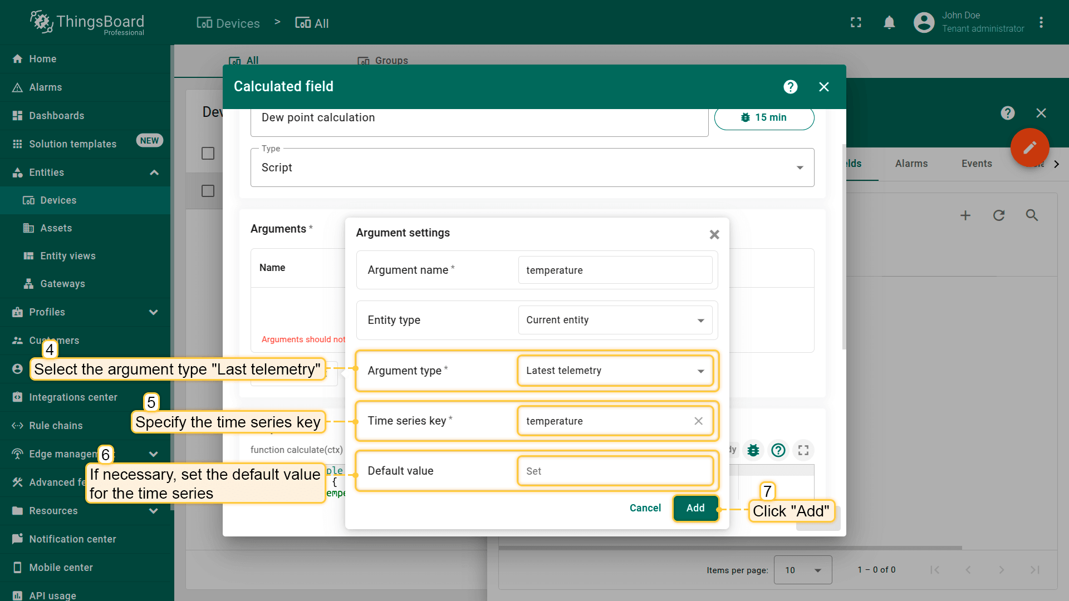The width and height of the screenshot is (1069, 601).
Task: Click the green debug bug icon near script
Action: pos(753,450)
